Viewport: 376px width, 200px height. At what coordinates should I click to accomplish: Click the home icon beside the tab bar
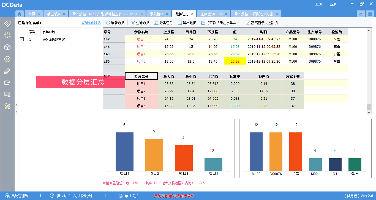pyautogui.click(x=19, y=13)
